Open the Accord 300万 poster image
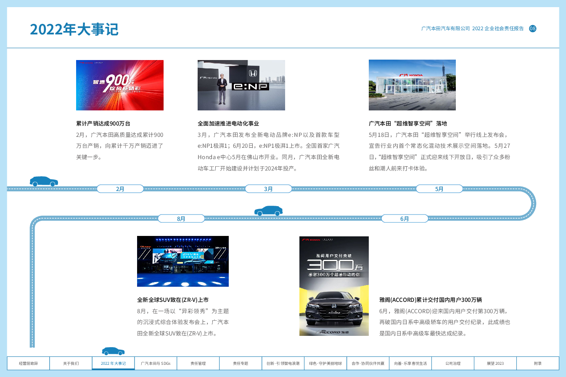 334,286
